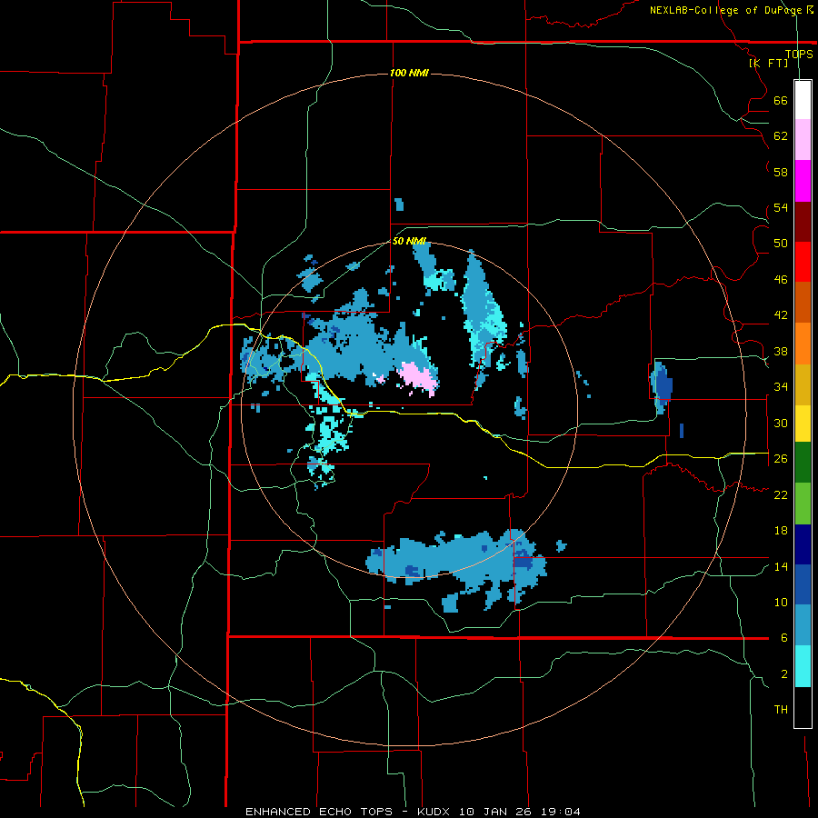Click the legend value "58"
This screenshot has width=818, height=818.
click(781, 172)
